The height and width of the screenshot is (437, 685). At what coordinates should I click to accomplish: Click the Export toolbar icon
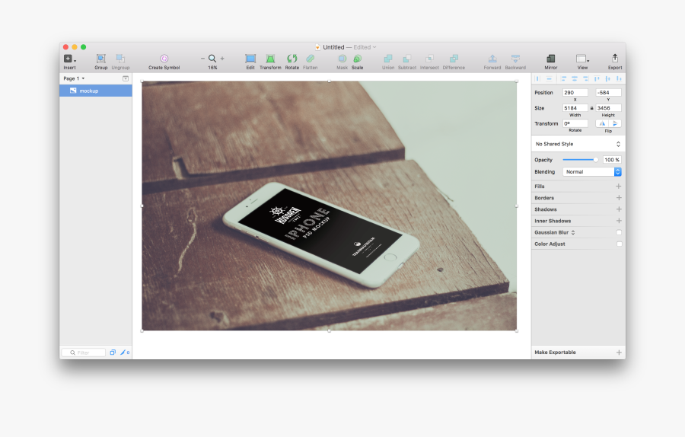615,59
